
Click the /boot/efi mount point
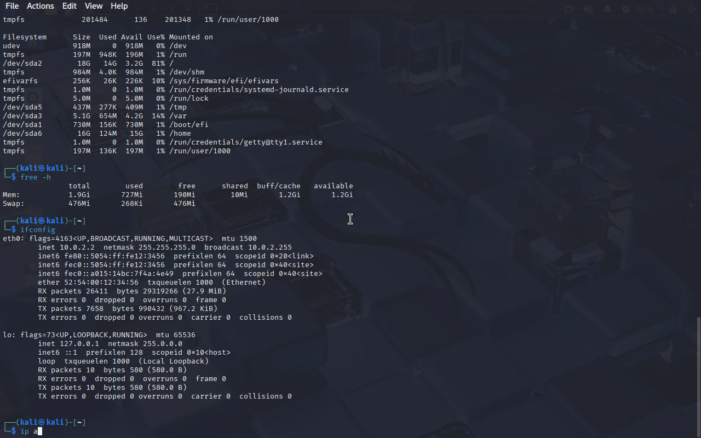point(189,125)
